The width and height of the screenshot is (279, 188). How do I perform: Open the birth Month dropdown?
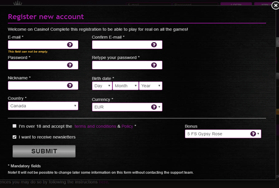(x=125, y=86)
